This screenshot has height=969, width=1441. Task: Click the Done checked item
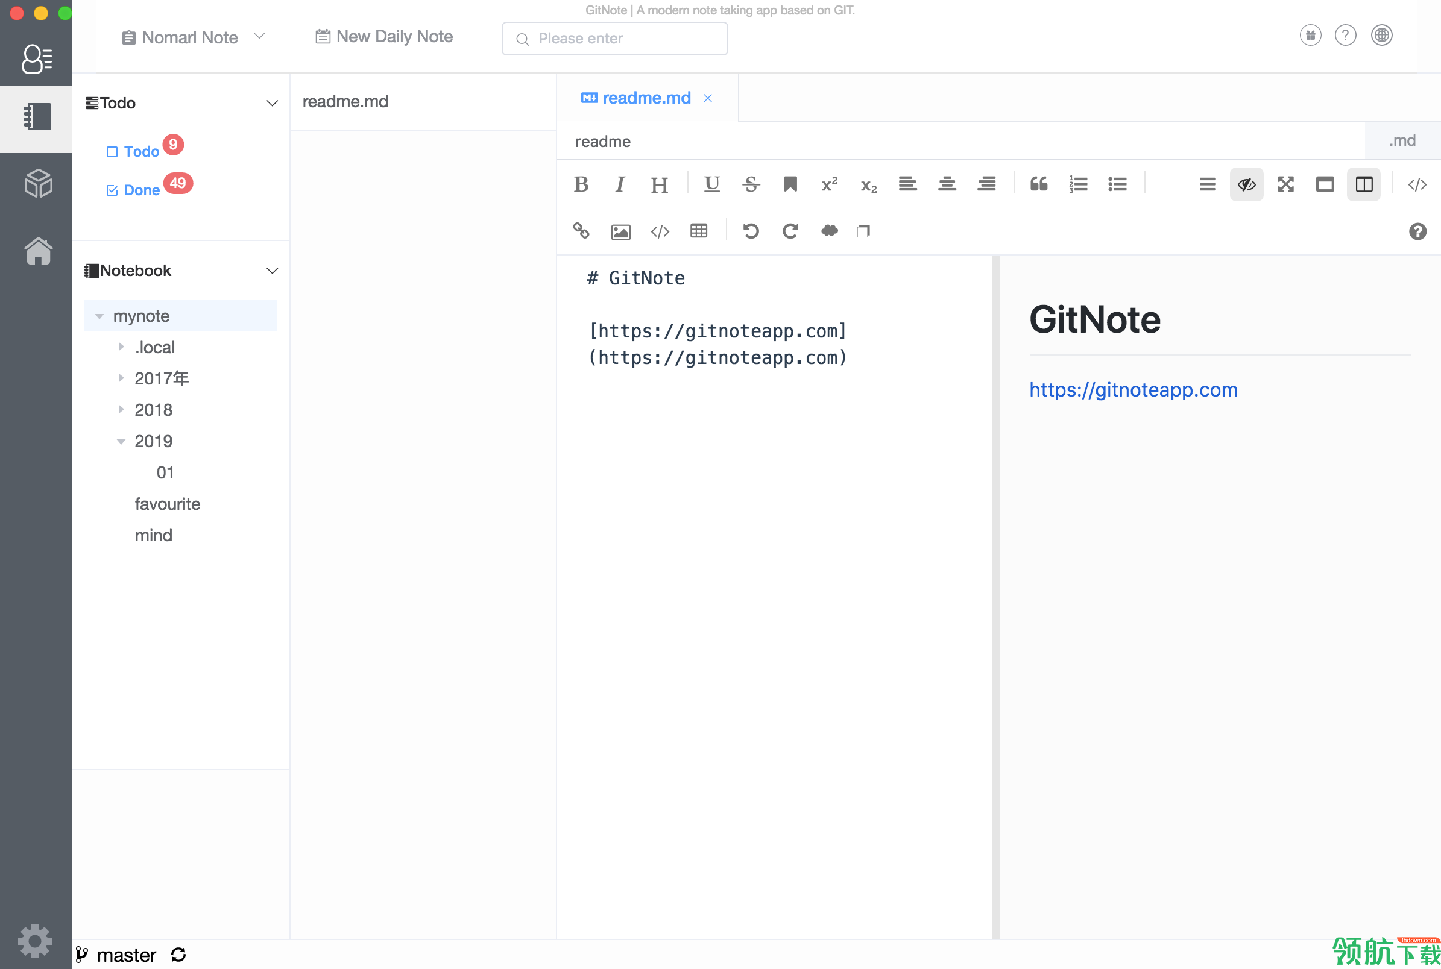[133, 190]
